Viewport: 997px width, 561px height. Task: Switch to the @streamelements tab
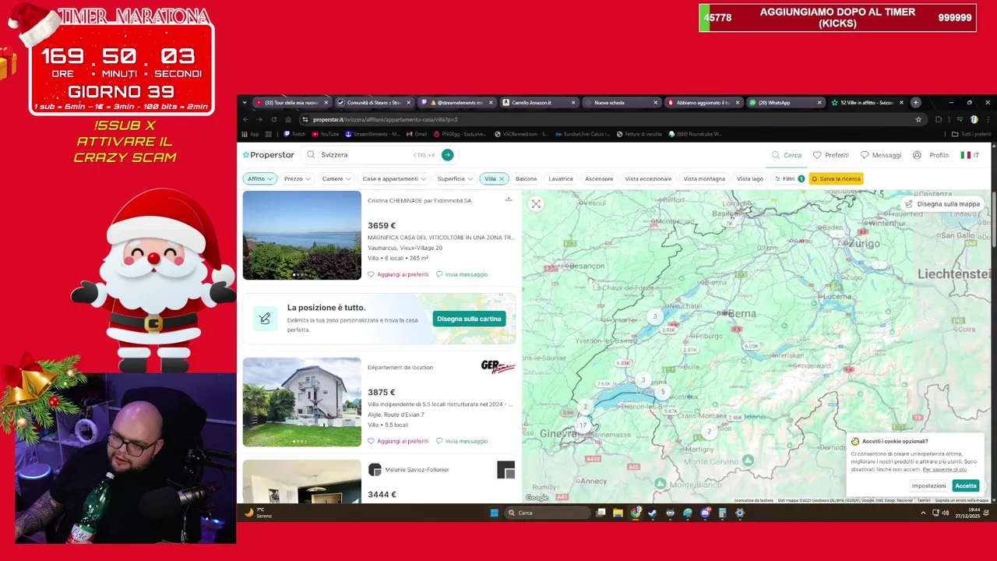456,102
